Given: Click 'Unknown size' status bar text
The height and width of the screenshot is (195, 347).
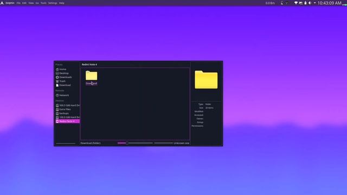Looking at the screenshot, I should click(182, 143).
